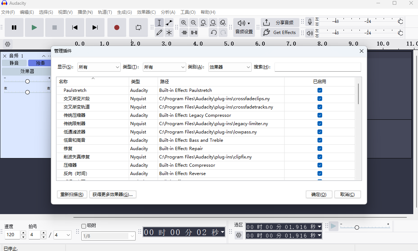Disable the Legacy Compressor plugin checkbox
418x251 pixels.
tap(320, 115)
